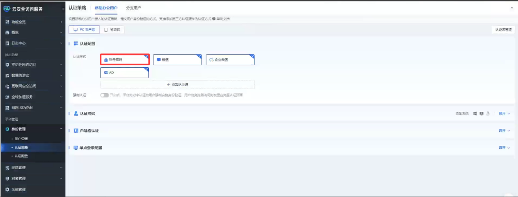Toggle the 强制认证 switch
518x197 pixels.
(104, 95)
